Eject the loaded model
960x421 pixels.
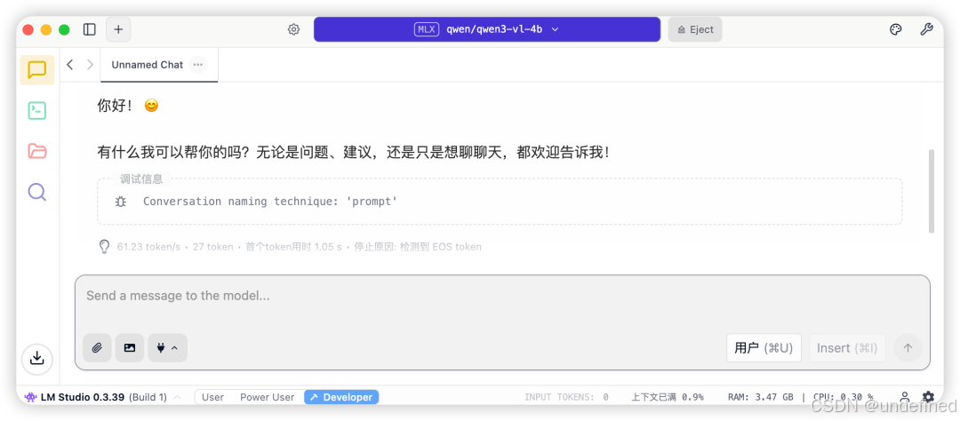pos(695,29)
